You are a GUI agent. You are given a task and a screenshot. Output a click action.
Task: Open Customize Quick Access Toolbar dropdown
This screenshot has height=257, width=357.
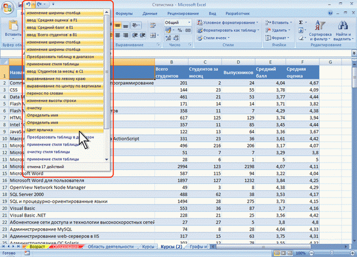tap(53, 5)
